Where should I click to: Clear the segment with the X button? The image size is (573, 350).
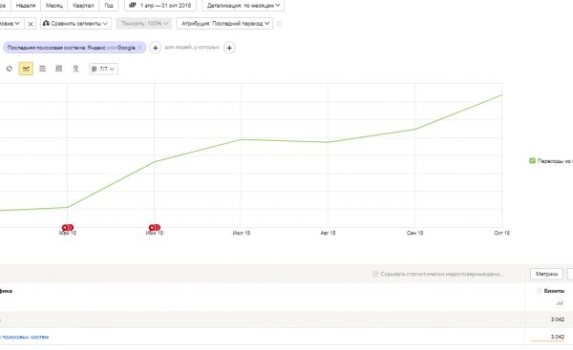click(31, 24)
